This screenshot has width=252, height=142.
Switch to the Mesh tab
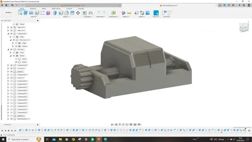point(44,9)
